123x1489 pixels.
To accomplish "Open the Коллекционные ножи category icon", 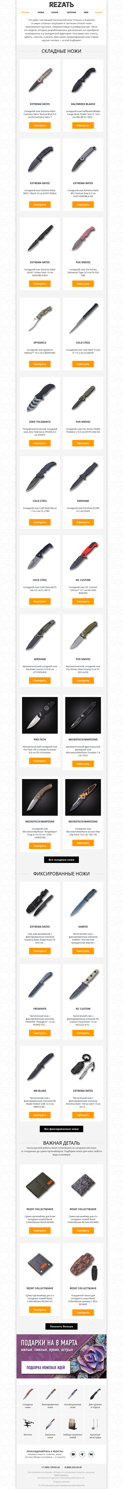I will tap(73, 1394).
